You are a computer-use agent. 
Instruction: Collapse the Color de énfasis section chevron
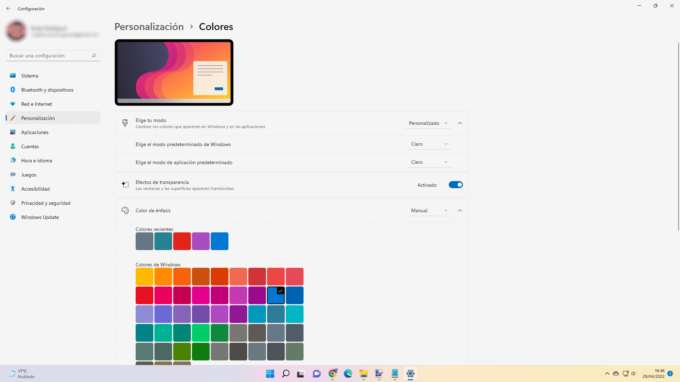tap(460, 210)
